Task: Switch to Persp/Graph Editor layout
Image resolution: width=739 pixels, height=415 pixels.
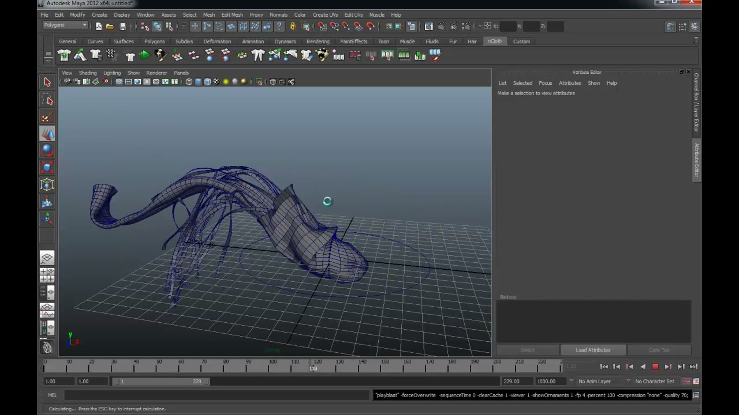Action: pyautogui.click(x=47, y=311)
